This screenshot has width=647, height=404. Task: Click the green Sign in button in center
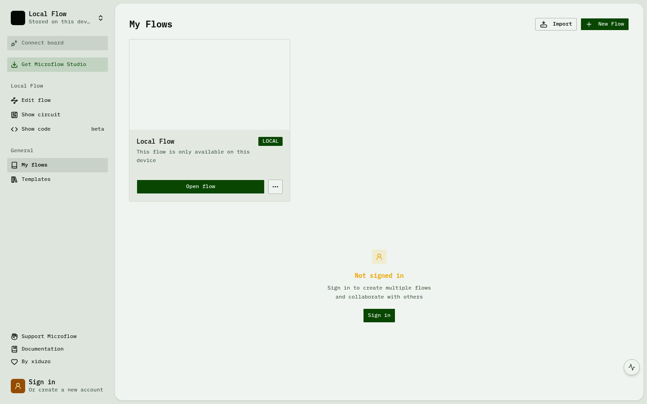[x=379, y=316]
